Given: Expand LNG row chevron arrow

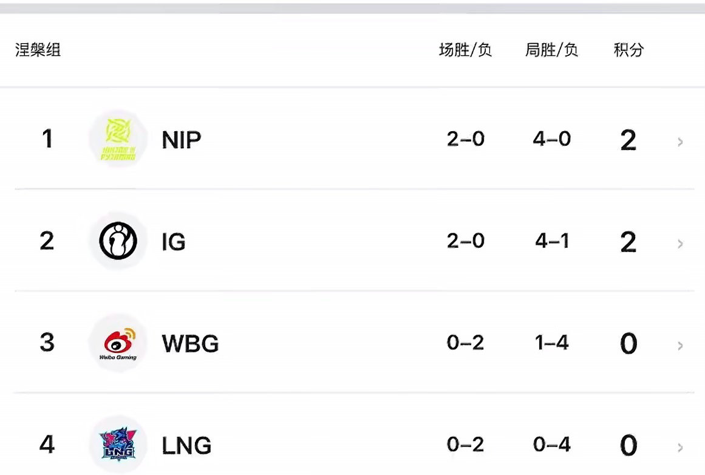Looking at the screenshot, I should coord(680,448).
